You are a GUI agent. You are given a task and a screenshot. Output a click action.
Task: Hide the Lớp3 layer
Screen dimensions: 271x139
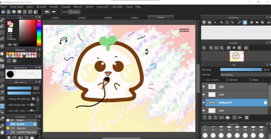click(x=204, y=111)
